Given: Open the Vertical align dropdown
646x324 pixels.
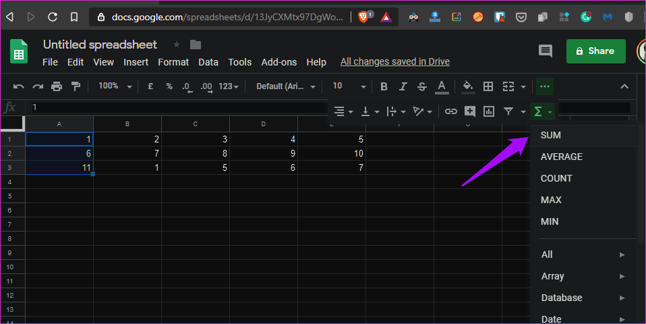Looking at the screenshot, I should point(370,111).
